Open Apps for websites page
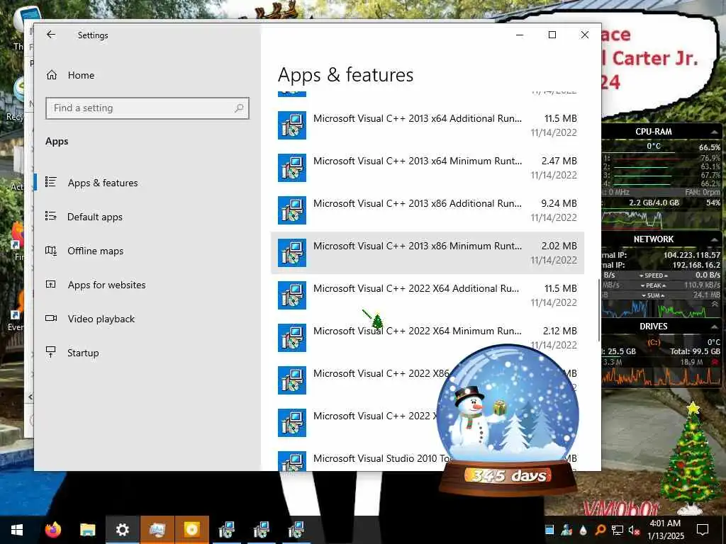 pyautogui.click(x=106, y=285)
